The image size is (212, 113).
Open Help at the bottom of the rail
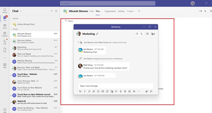(x=5, y=110)
